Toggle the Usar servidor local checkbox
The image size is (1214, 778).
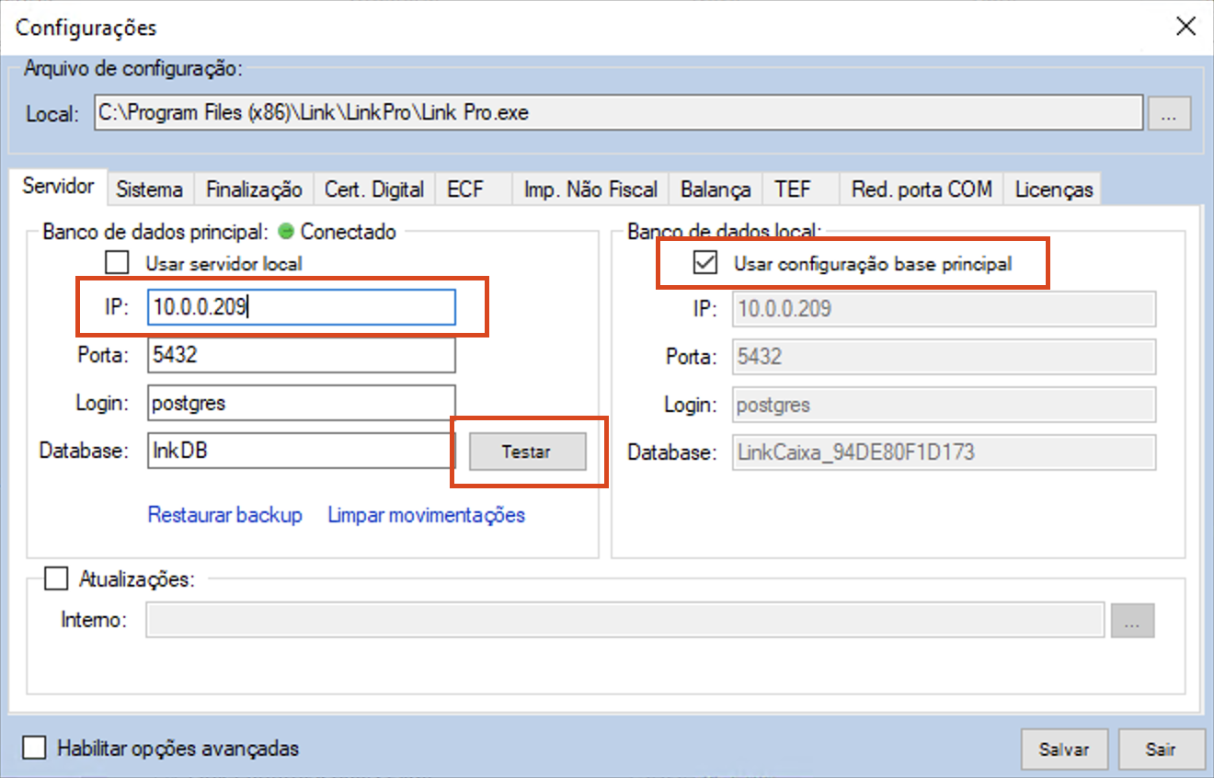(117, 263)
